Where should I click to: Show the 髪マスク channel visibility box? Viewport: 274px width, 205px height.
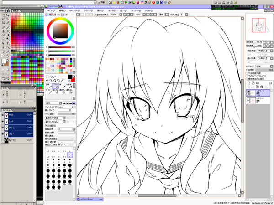[2, 140]
